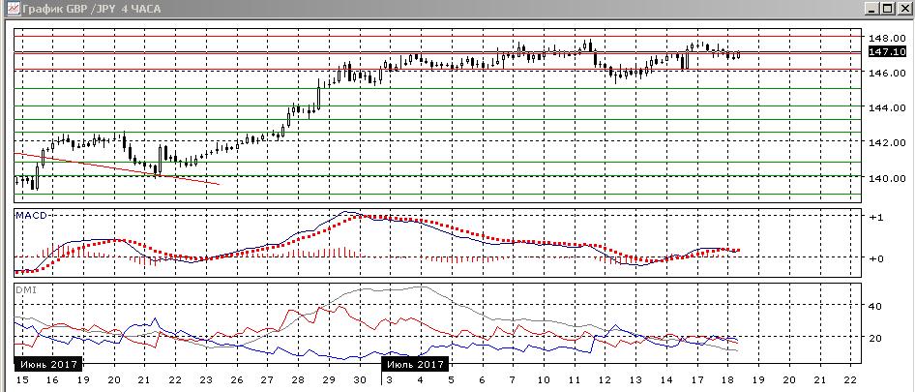Screen dimensions: 915x392
Task: Click the gray ADX line peak in DMI
Action: tap(422, 286)
